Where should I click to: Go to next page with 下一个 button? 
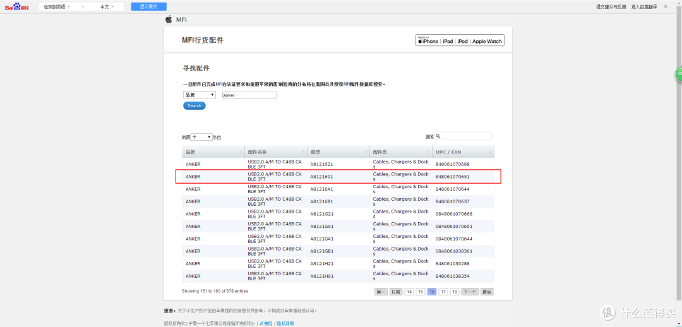[469, 292]
